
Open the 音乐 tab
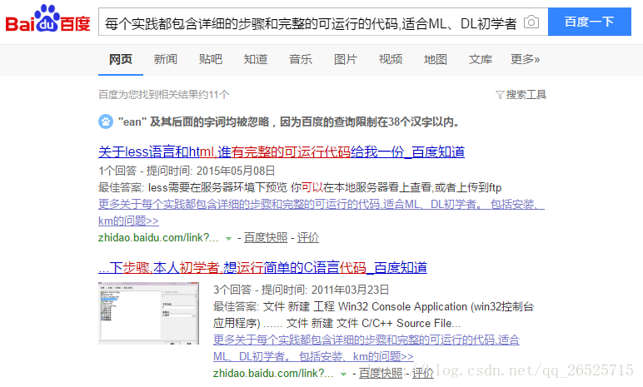(x=301, y=59)
